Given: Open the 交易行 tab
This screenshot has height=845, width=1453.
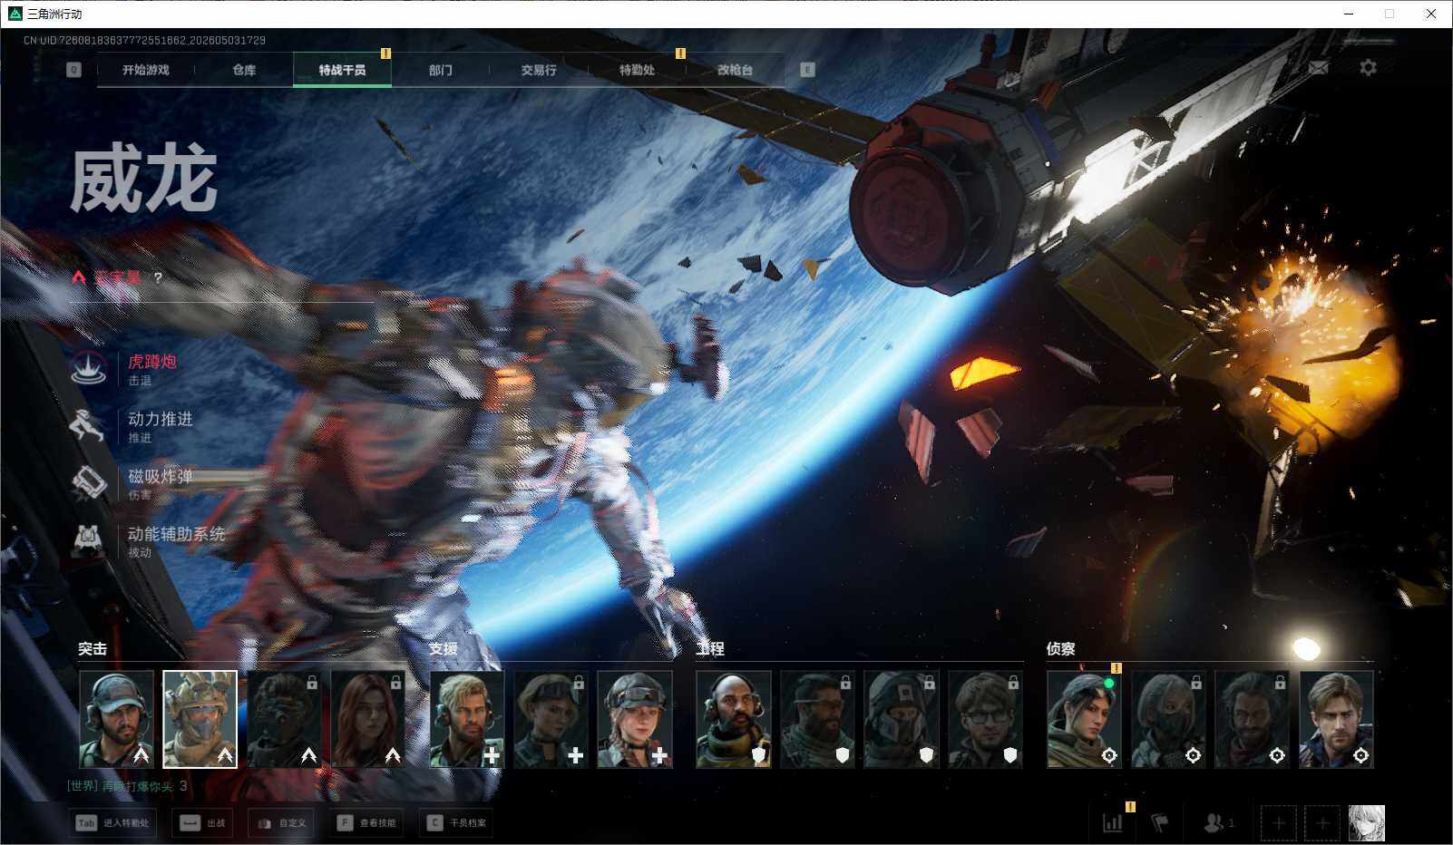Looking at the screenshot, I should pos(539,70).
